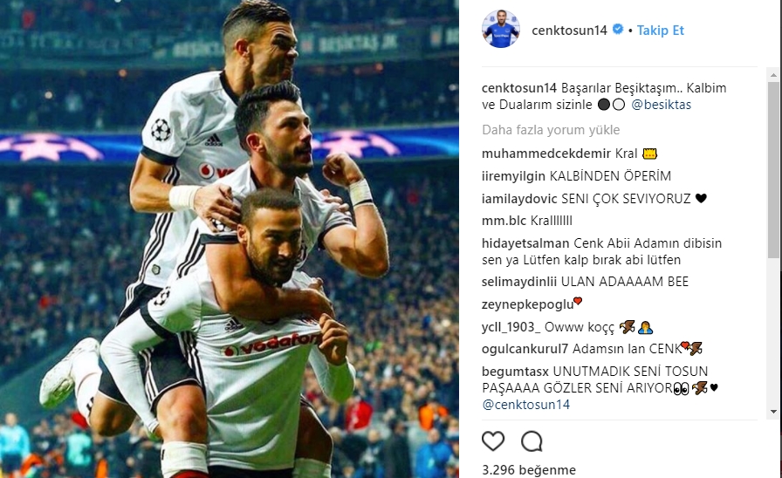Open begumtasx commenter username
Viewport: 782px width, 478px height.
515,372
